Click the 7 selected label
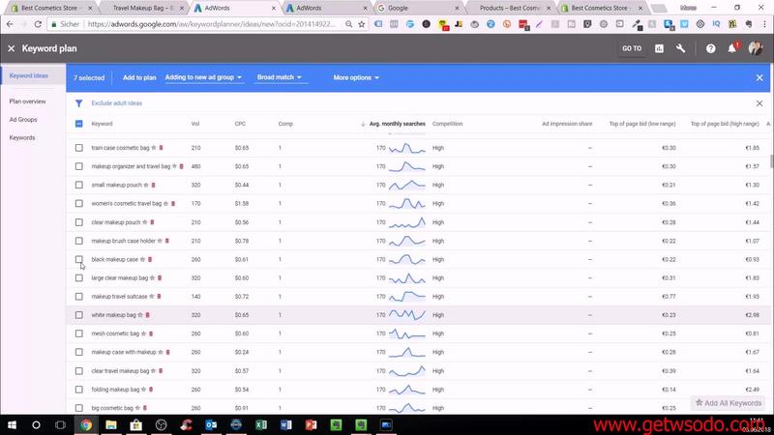Screen dimensions: 774x435 [89, 78]
